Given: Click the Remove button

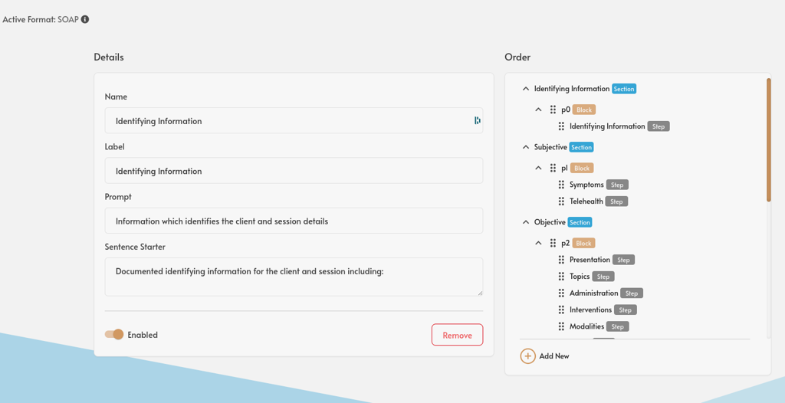Looking at the screenshot, I should coord(457,335).
